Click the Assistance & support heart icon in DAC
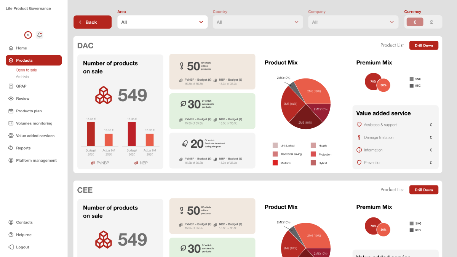 tap(359, 125)
